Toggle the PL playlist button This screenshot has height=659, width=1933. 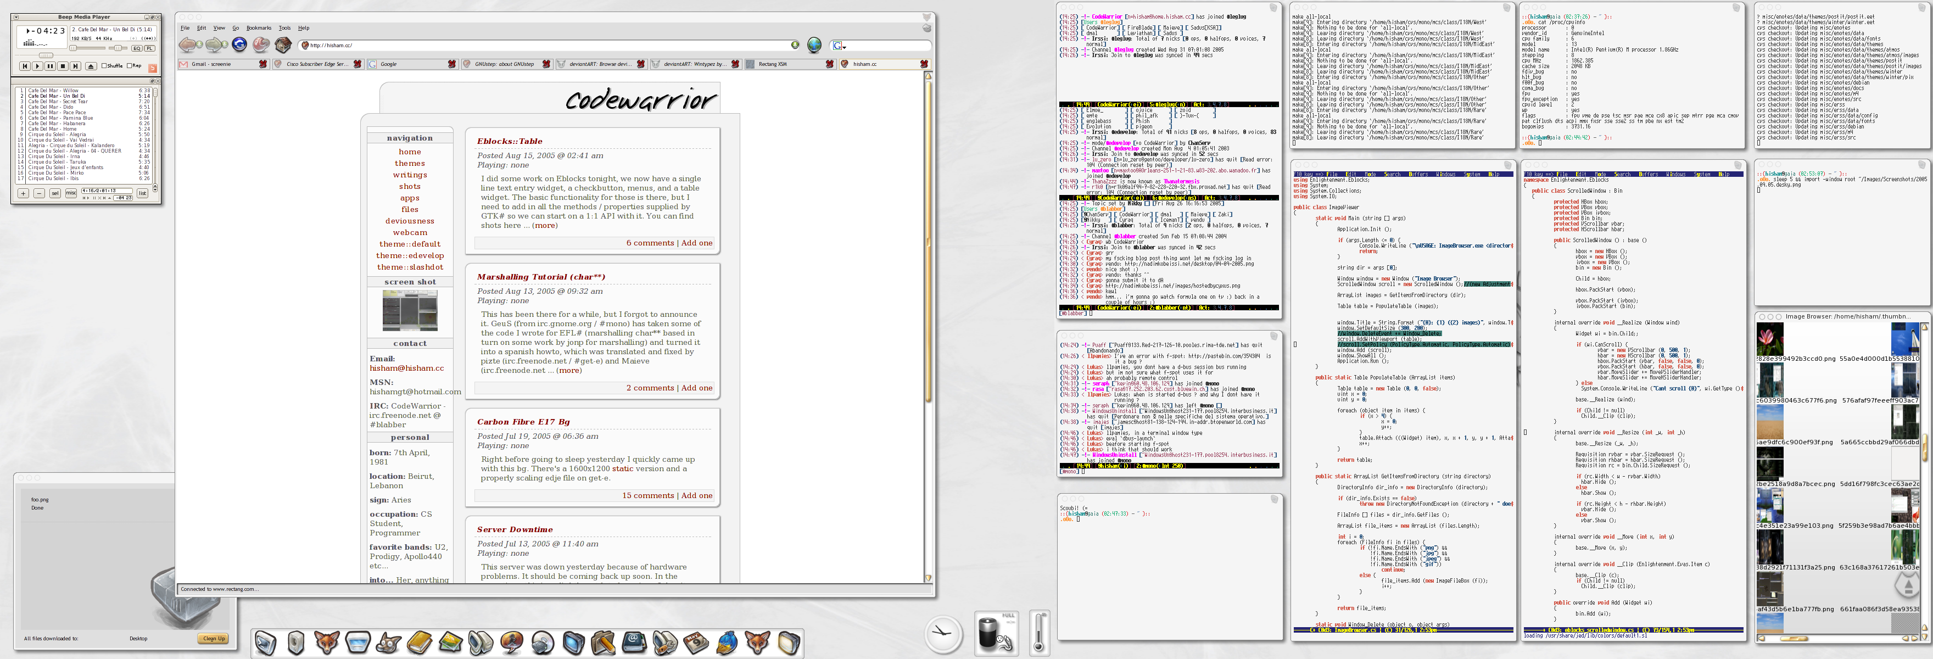[150, 49]
